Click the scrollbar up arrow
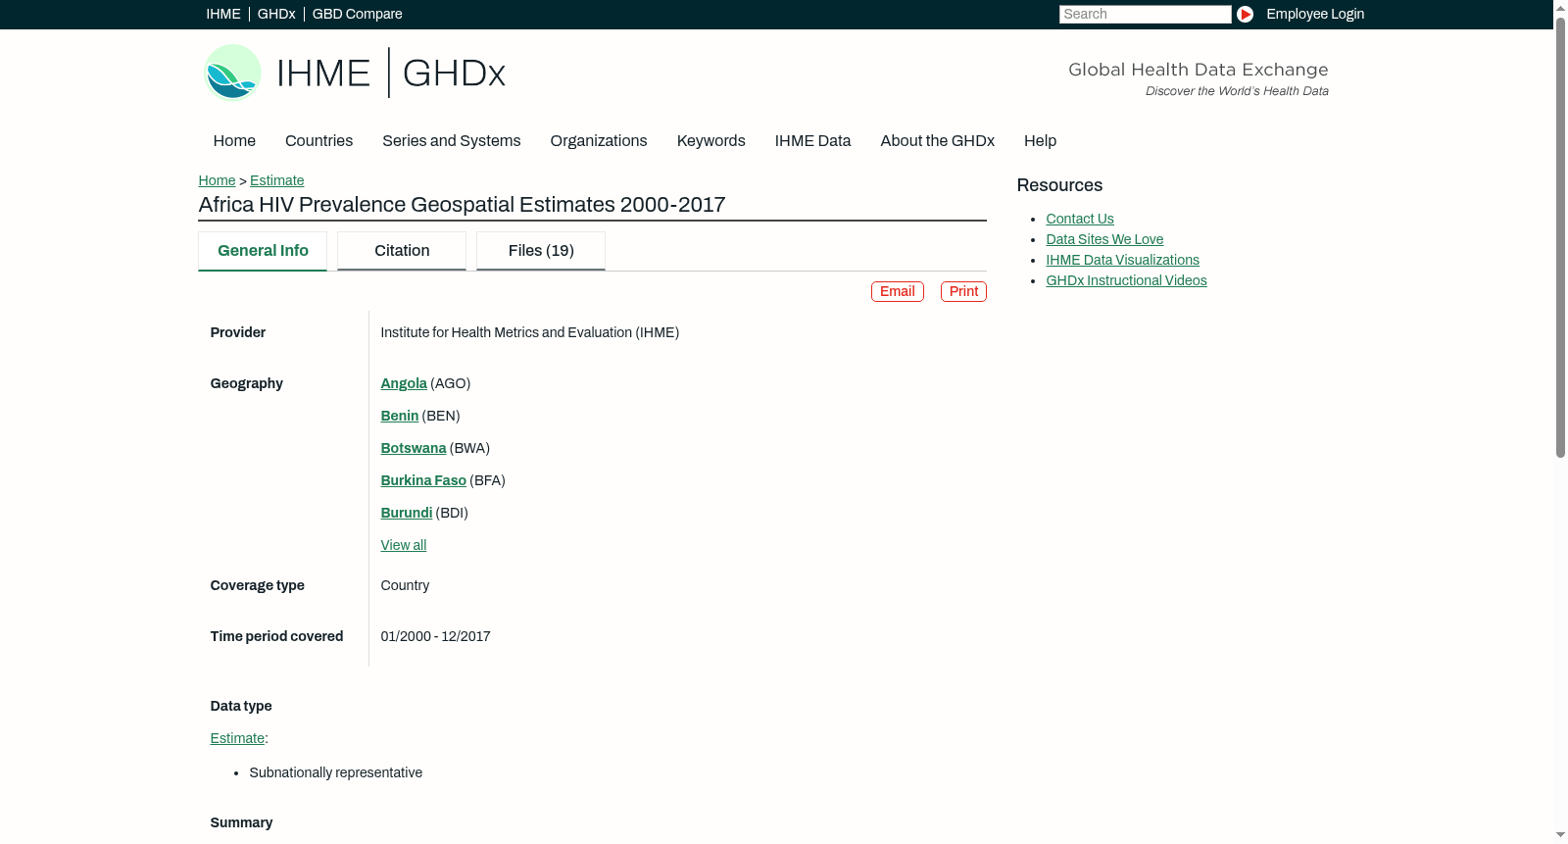The width and height of the screenshot is (1568, 844). [1560, 7]
